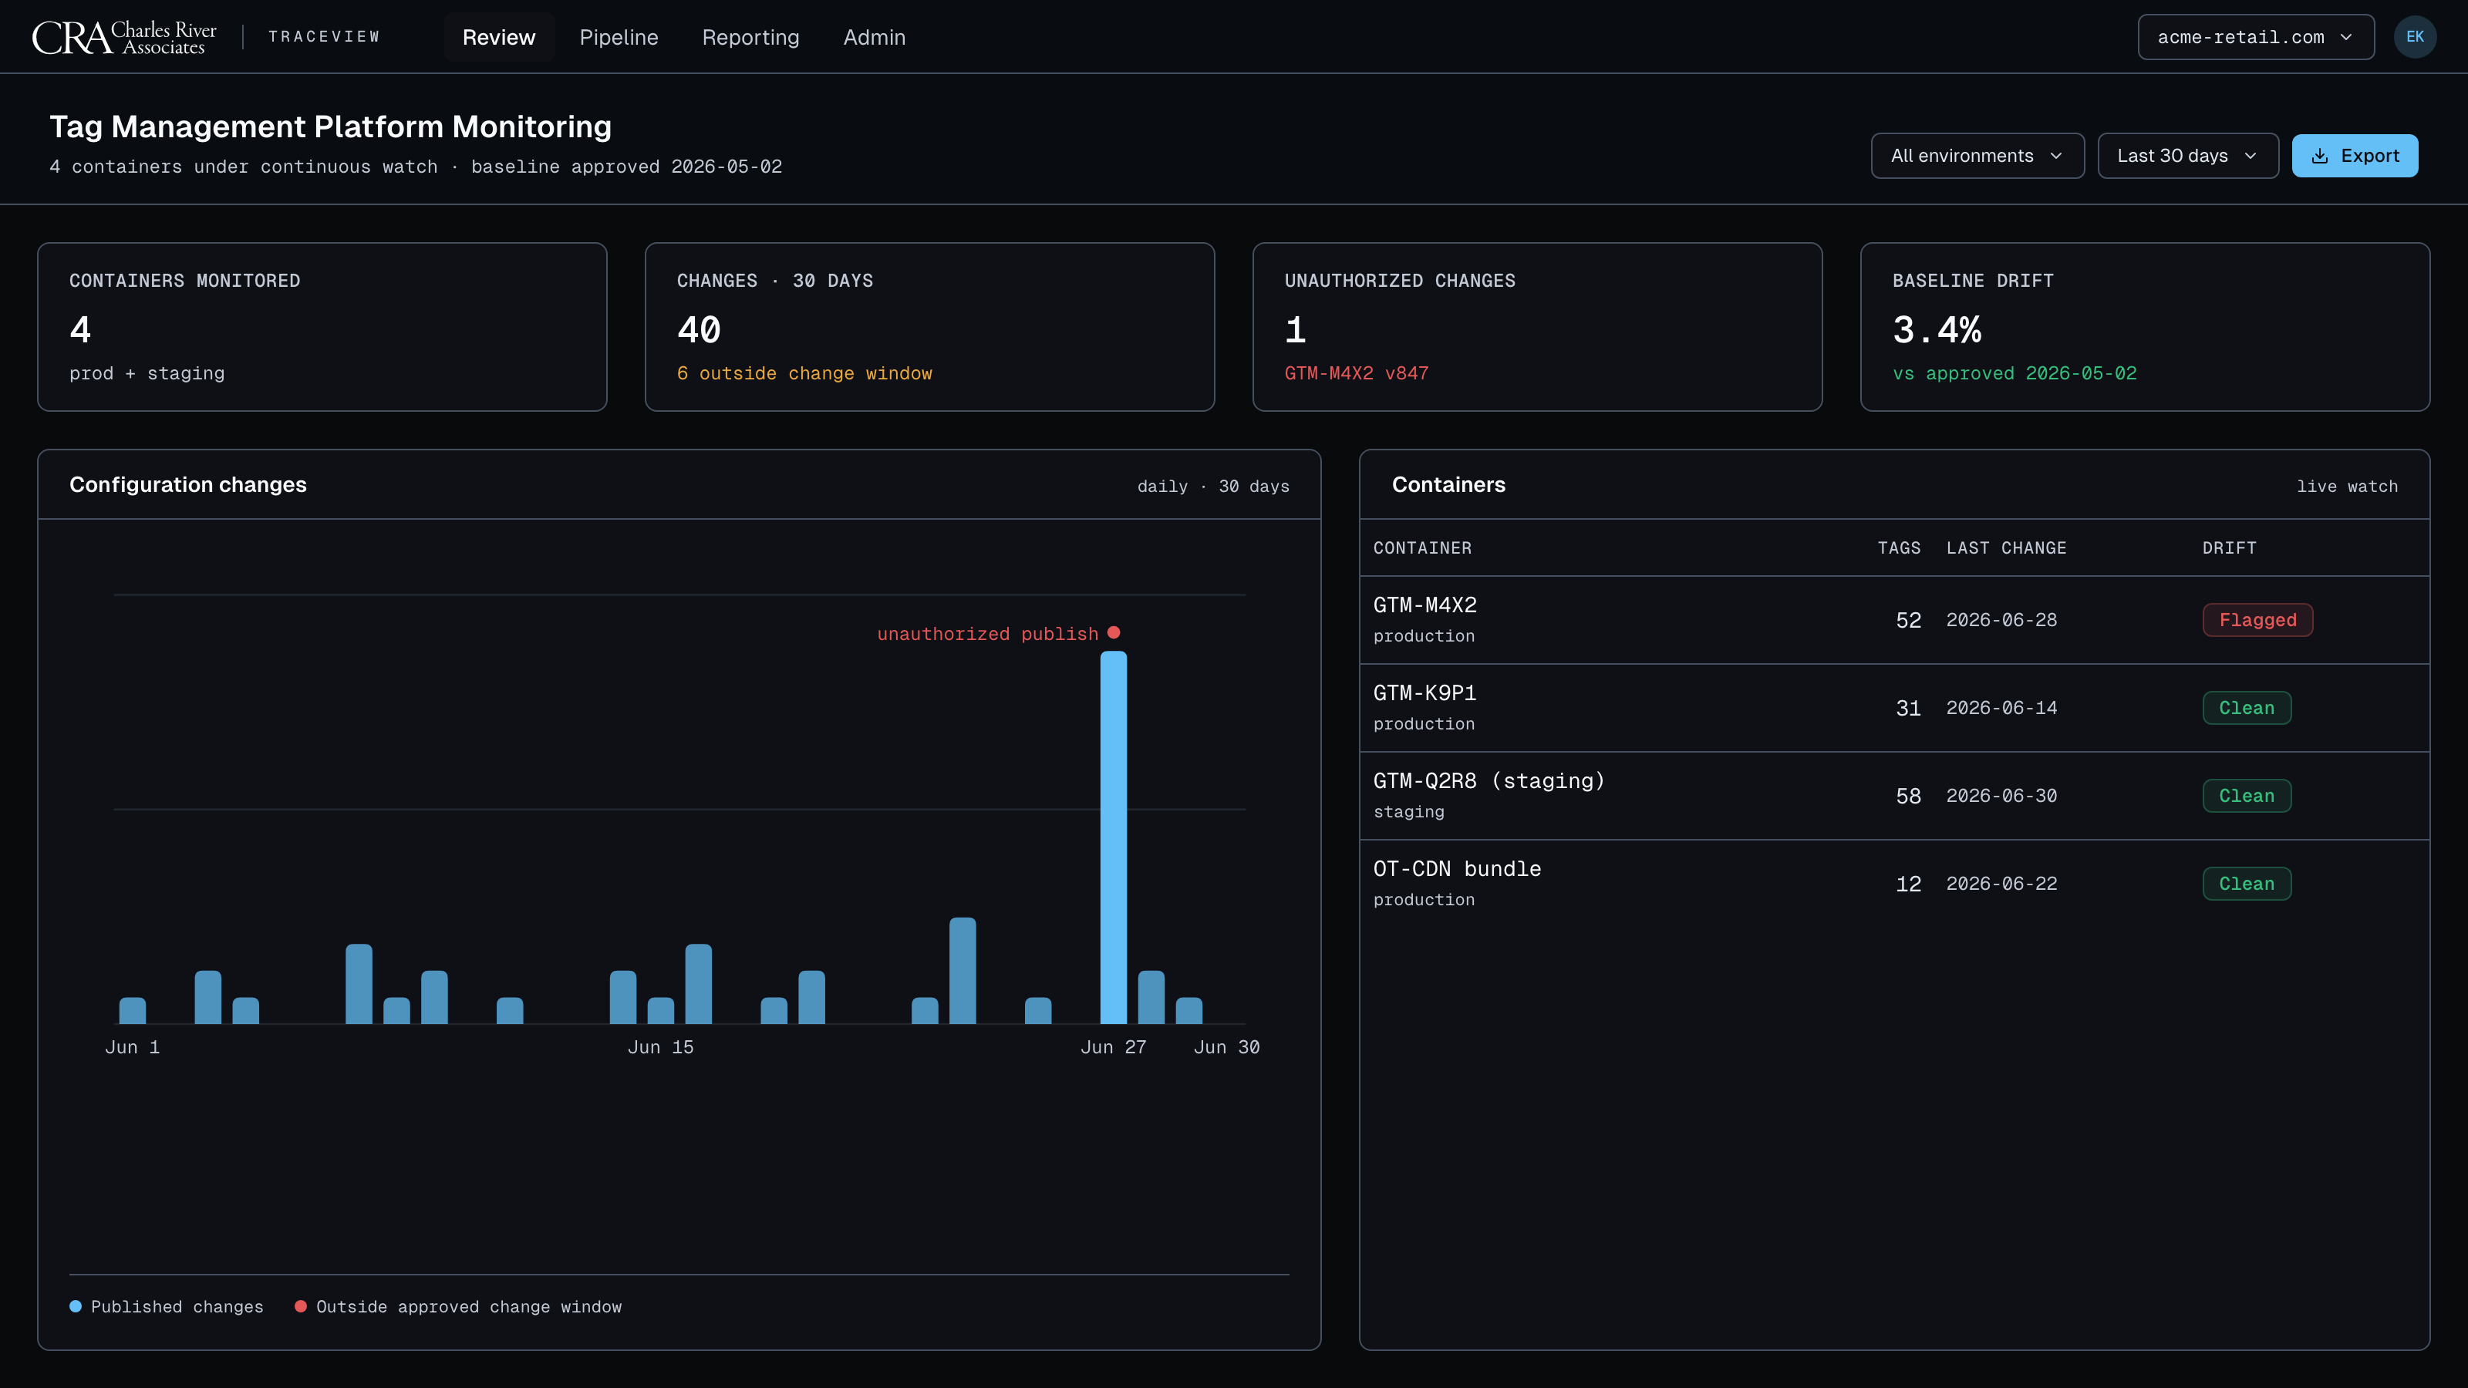The width and height of the screenshot is (2468, 1388).
Task: Click the tag count 52
Action: [1909, 621]
